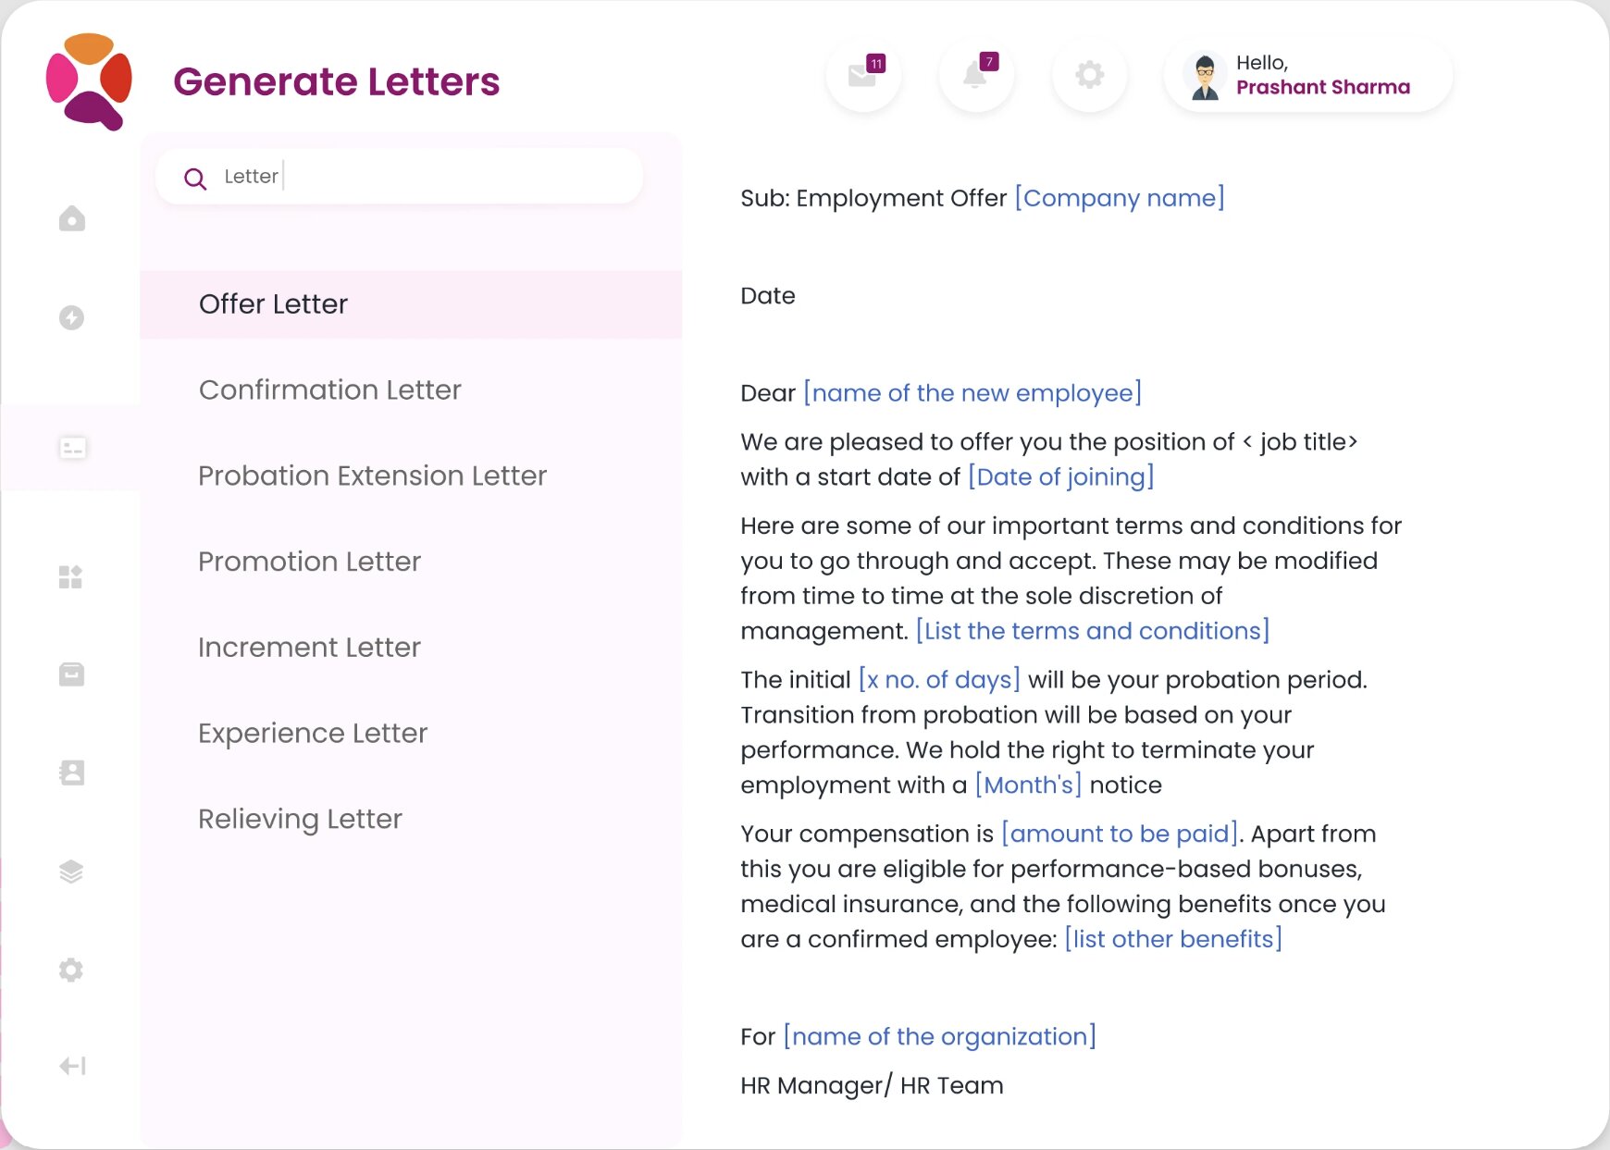
Task: Open the contacts book sidebar icon
Action: tap(72, 773)
